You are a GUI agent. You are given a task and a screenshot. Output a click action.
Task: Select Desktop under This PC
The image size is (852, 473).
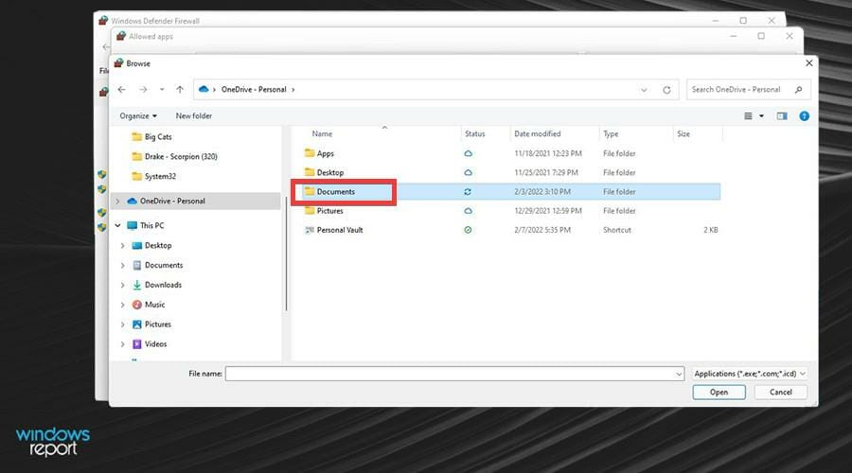pyautogui.click(x=152, y=245)
